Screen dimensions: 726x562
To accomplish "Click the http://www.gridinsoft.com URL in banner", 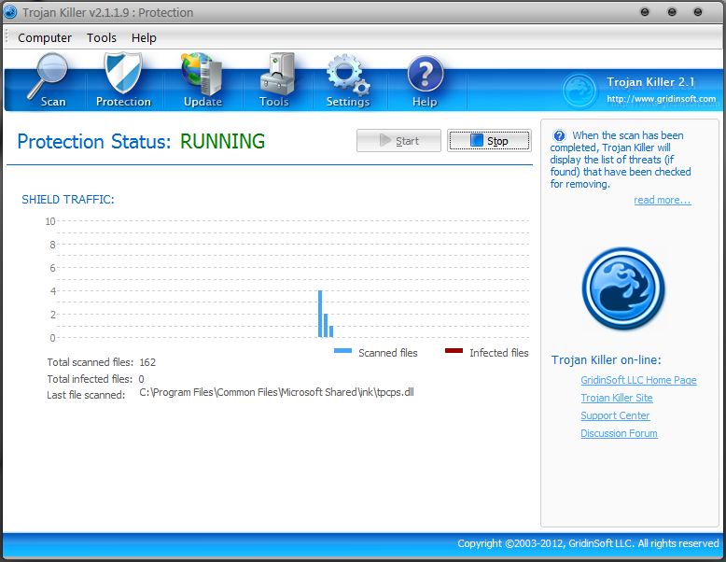I will click(662, 99).
